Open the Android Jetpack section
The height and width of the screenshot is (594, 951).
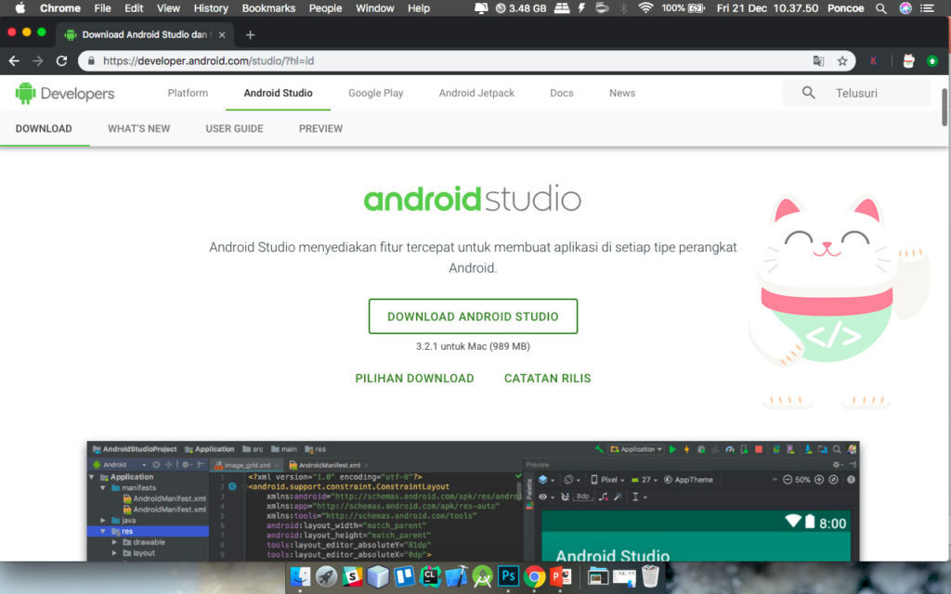476,93
